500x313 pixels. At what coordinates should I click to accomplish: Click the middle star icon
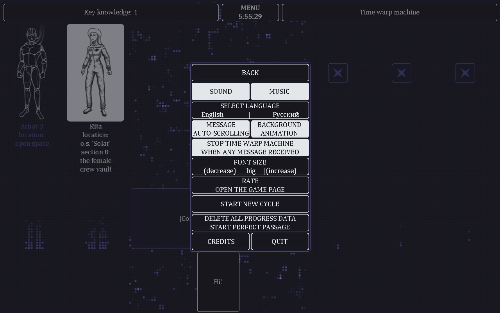pos(402,73)
